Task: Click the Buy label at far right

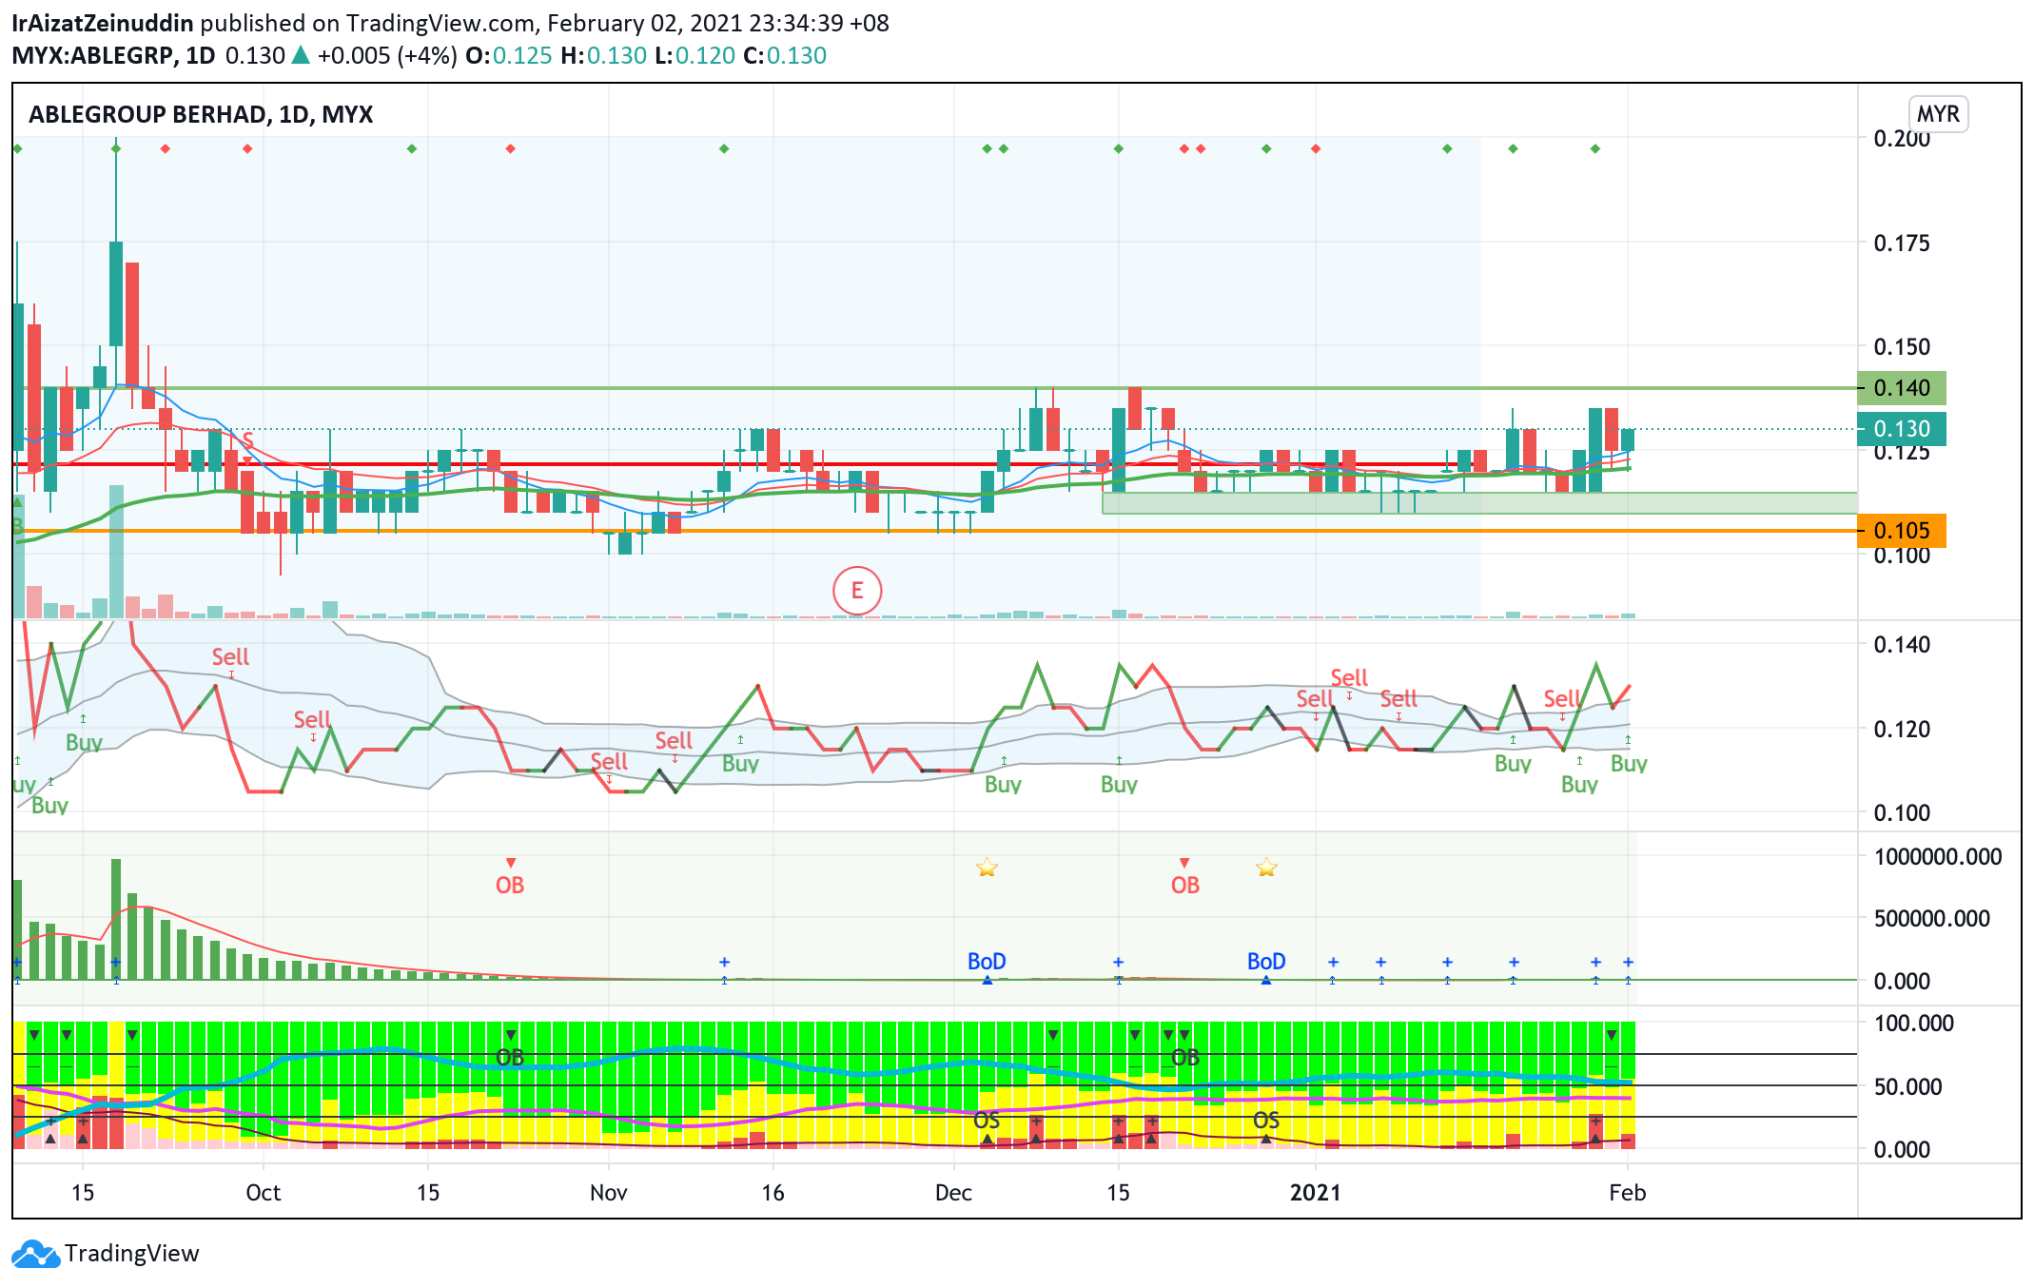Action: (x=1629, y=764)
